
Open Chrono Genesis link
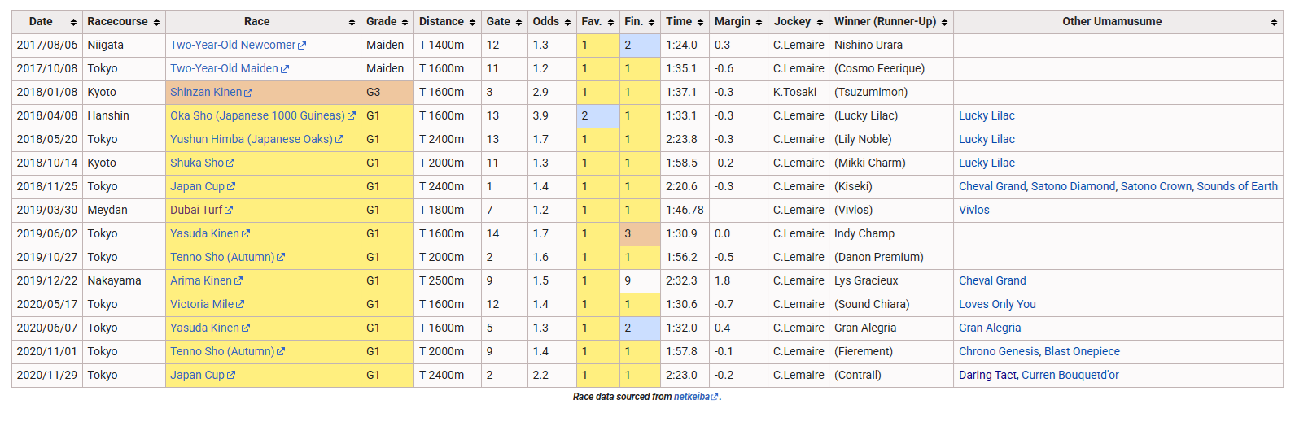click(x=999, y=352)
